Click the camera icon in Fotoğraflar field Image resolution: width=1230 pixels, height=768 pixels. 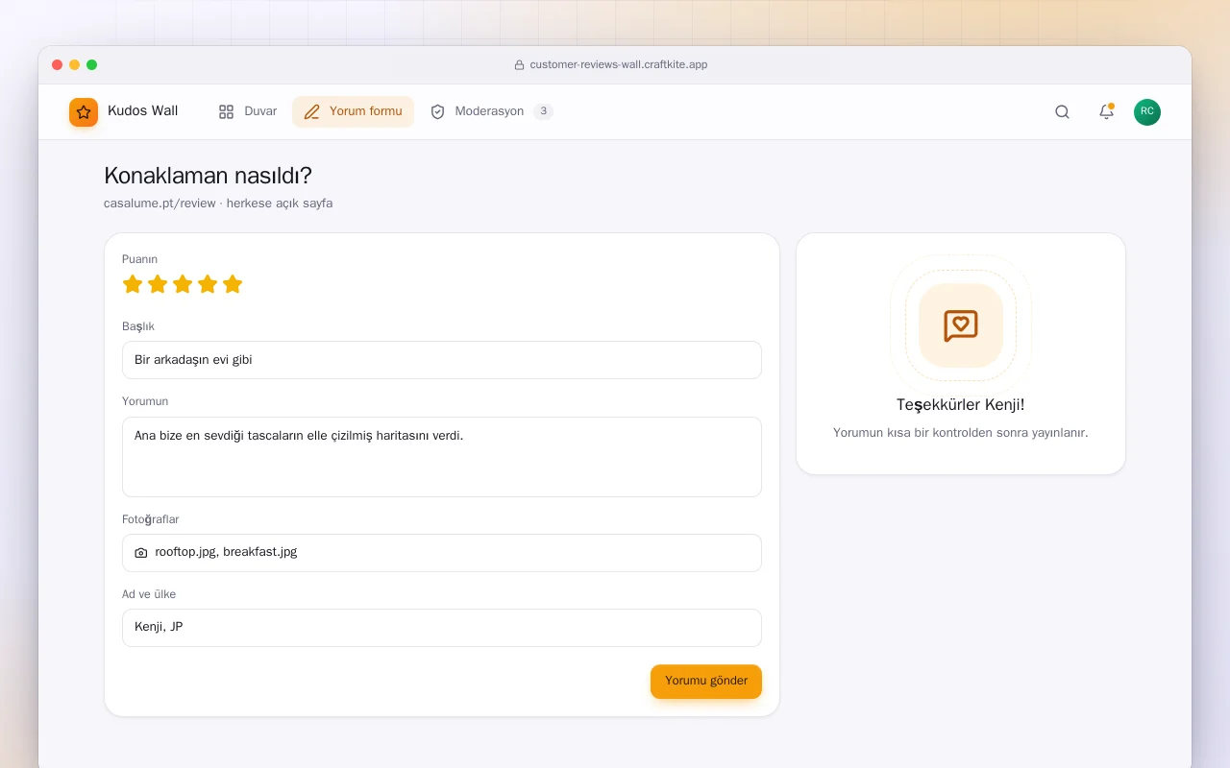(141, 553)
